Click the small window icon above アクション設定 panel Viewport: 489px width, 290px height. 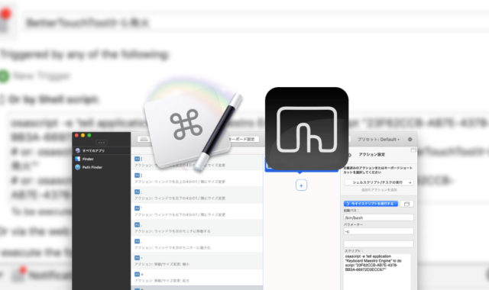tap(413, 150)
